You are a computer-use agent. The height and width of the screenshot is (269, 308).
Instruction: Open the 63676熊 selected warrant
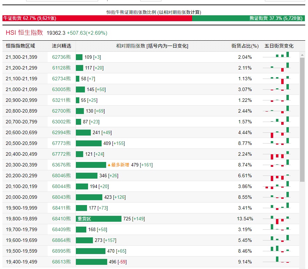coord(61,165)
